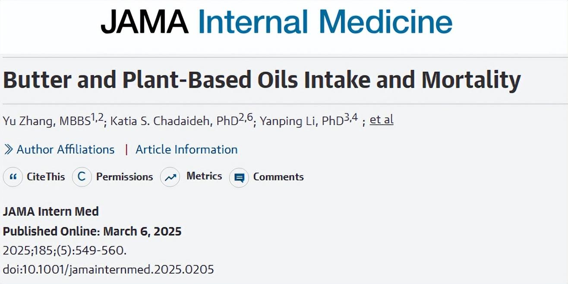This screenshot has width=568, height=284.
Task: Click the JAMA Internal Medicine logo
Action: (x=276, y=22)
